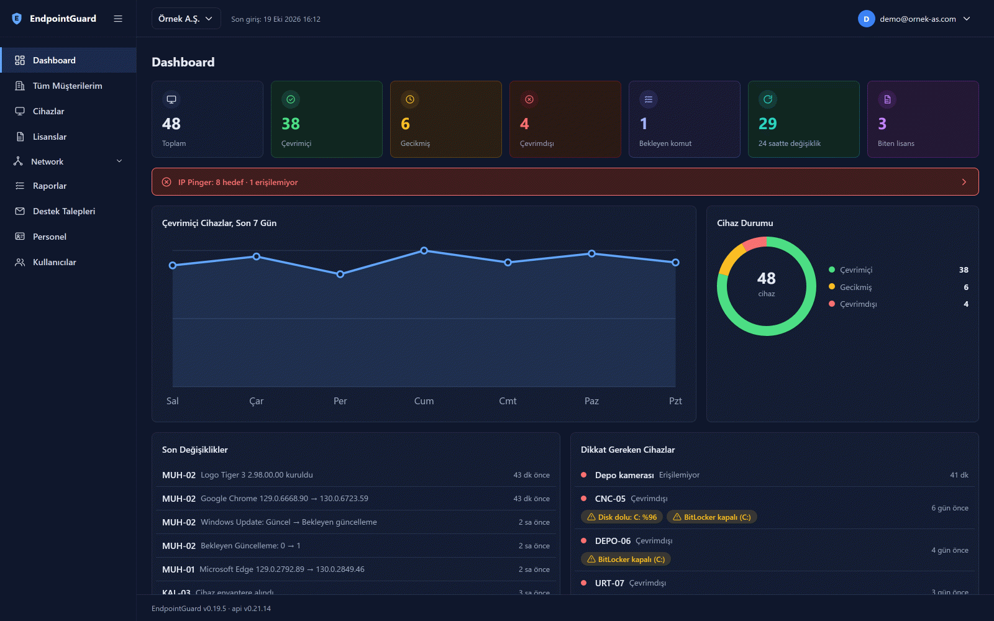
Task: Click the check icon on Çevrimiçi card
Action: [291, 99]
